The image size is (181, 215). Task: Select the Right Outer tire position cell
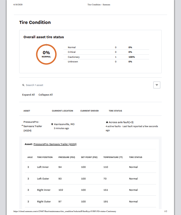click(x=44, y=202)
